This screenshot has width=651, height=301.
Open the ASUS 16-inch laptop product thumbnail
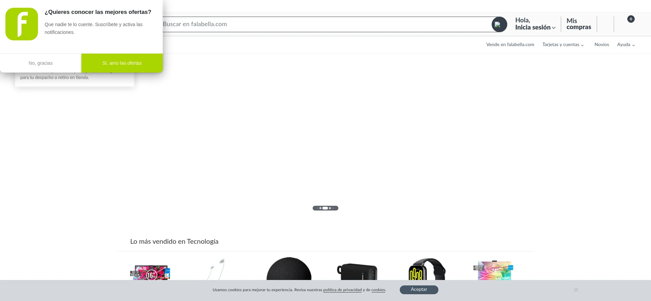pyautogui.click(x=150, y=272)
